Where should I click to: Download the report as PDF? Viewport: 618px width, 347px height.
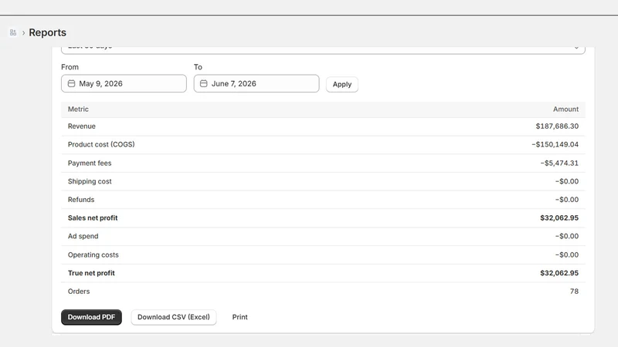[x=91, y=317]
